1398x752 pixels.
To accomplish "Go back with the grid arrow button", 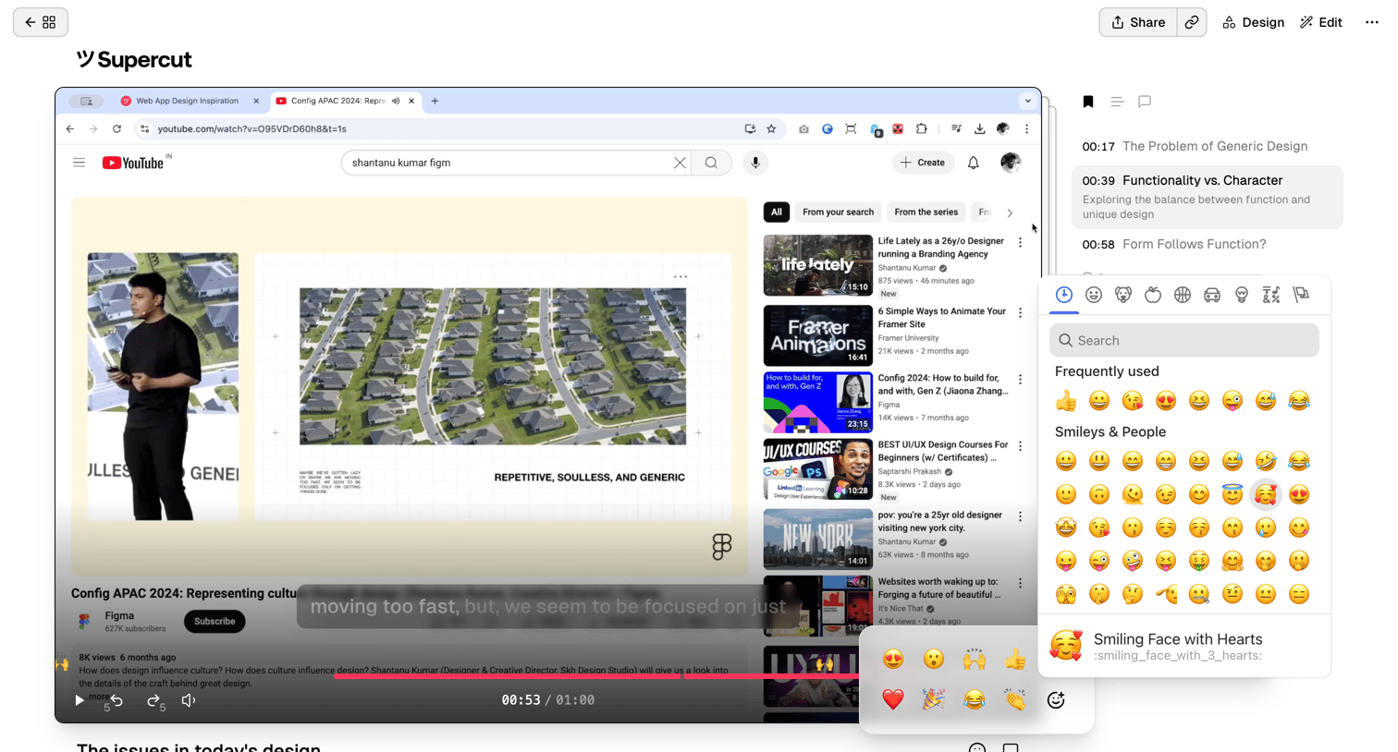I will 41,22.
